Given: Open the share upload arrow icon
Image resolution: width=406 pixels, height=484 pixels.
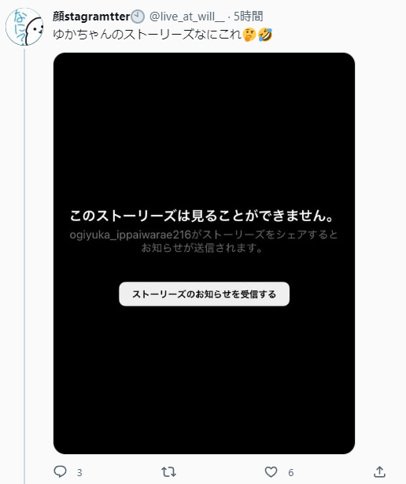Looking at the screenshot, I should pyautogui.click(x=379, y=471).
